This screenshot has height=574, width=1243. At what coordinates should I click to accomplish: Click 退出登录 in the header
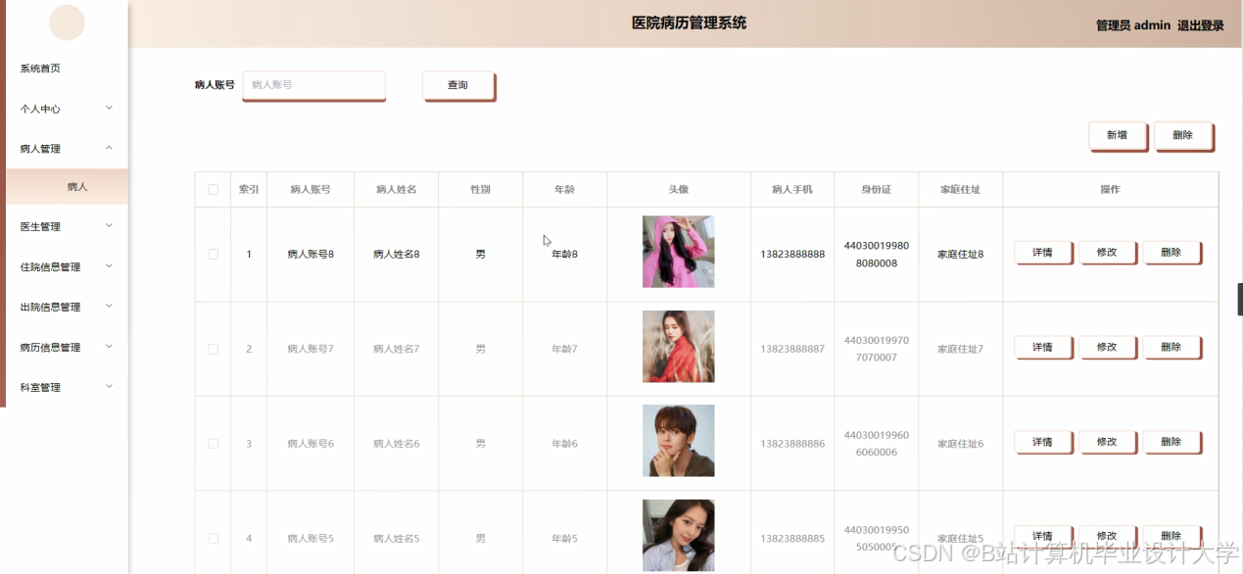[1201, 25]
